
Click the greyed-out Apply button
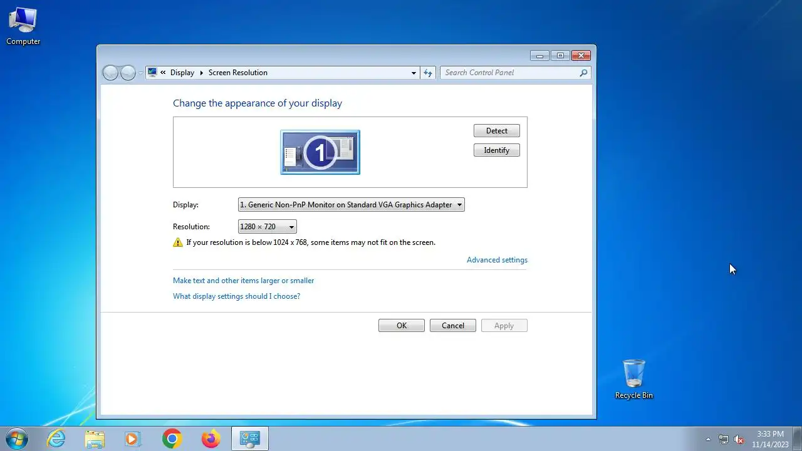[504, 326]
